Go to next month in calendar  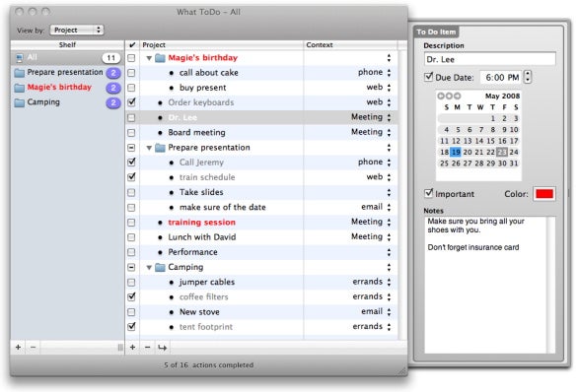click(457, 96)
